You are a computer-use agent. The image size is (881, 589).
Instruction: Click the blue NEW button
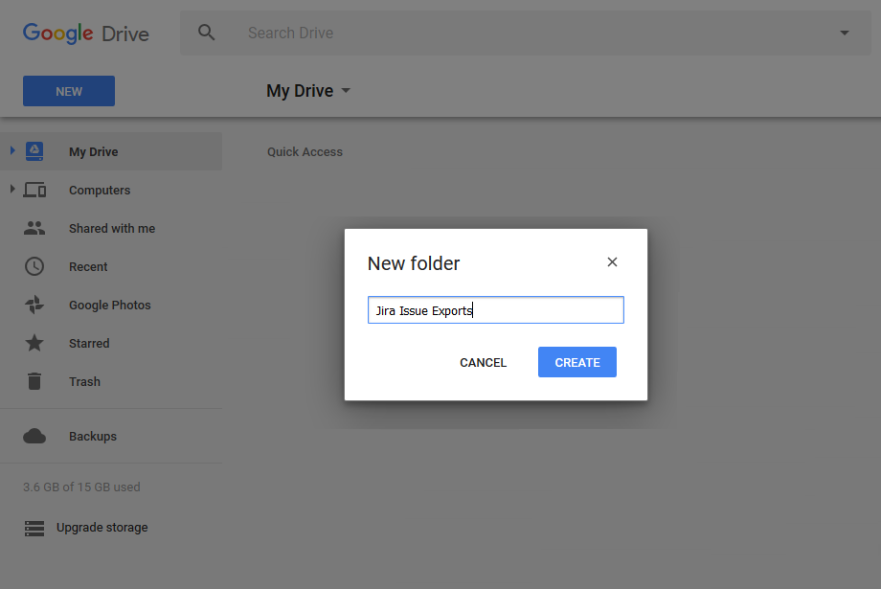point(69,91)
